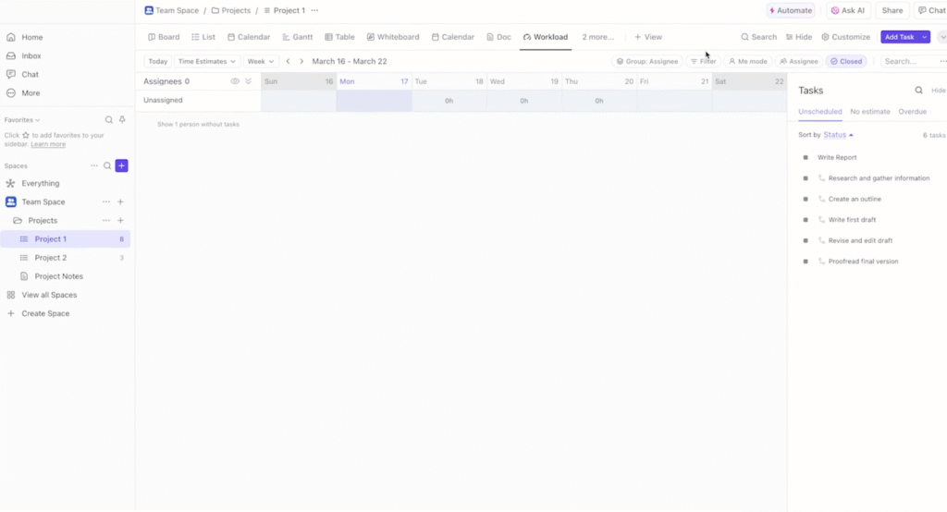
Task: Click the pin icon next to Favorites
Action: tap(122, 120)
